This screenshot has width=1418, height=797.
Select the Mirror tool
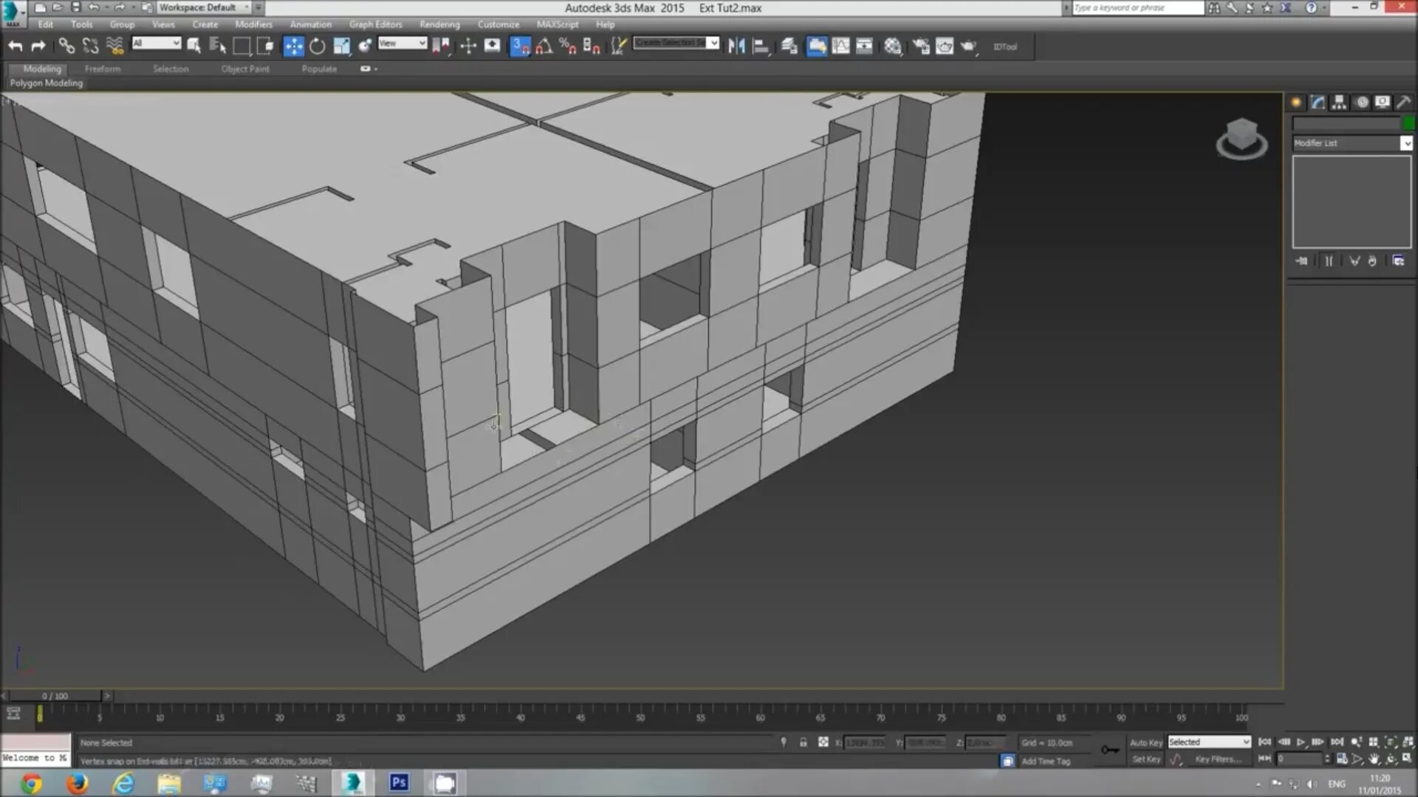(x=735, y=46)
